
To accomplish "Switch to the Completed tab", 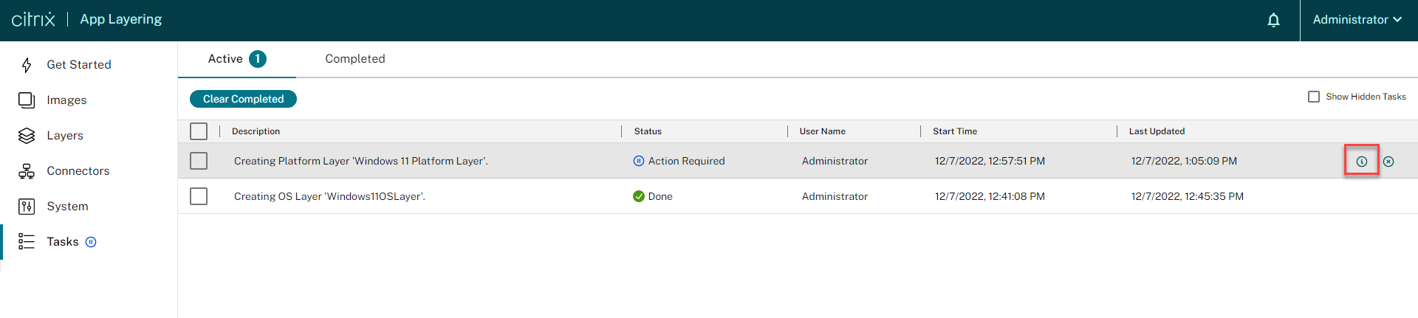I will click(x=354, y=59).
